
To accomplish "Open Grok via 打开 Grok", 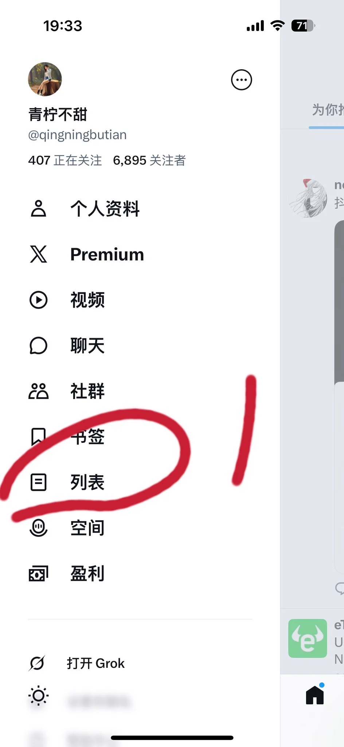I will (x=95, y=663).
